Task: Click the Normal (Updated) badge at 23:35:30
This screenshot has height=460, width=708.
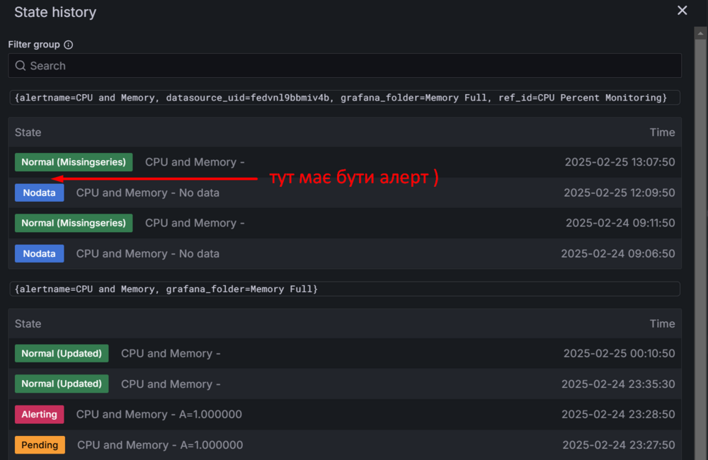Action: 62,384
